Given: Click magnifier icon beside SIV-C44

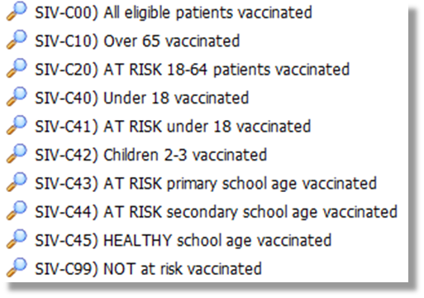Looking at the screenshot, I should (17, 210).
